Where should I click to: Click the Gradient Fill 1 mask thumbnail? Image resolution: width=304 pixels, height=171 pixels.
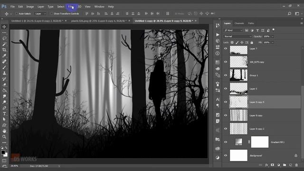click(x=260, y=142)
